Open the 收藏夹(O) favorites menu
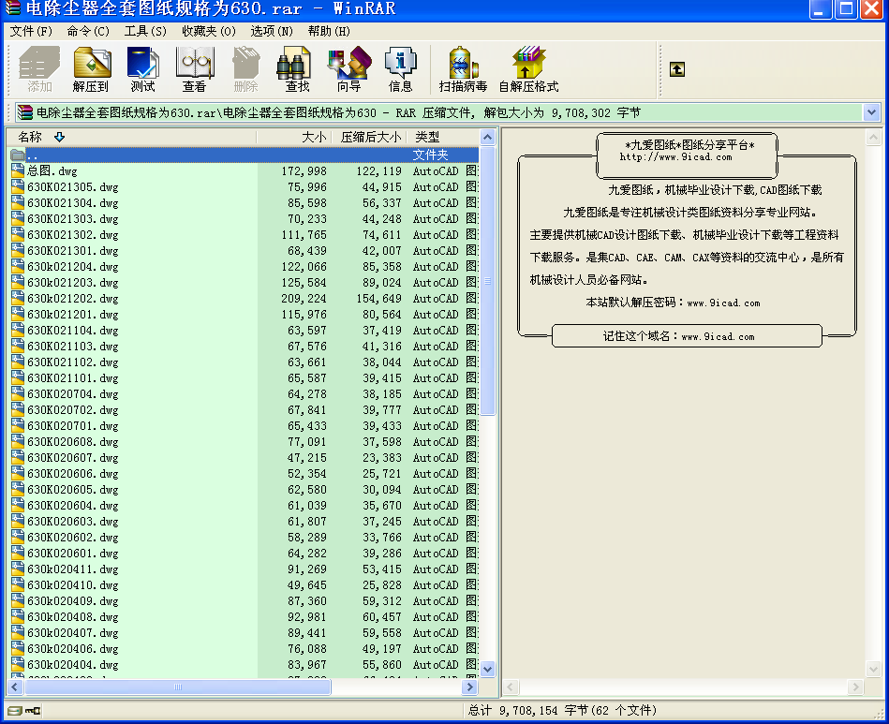Image resolution: width=889 pixels, height=724 pixels. pos(209,31)
